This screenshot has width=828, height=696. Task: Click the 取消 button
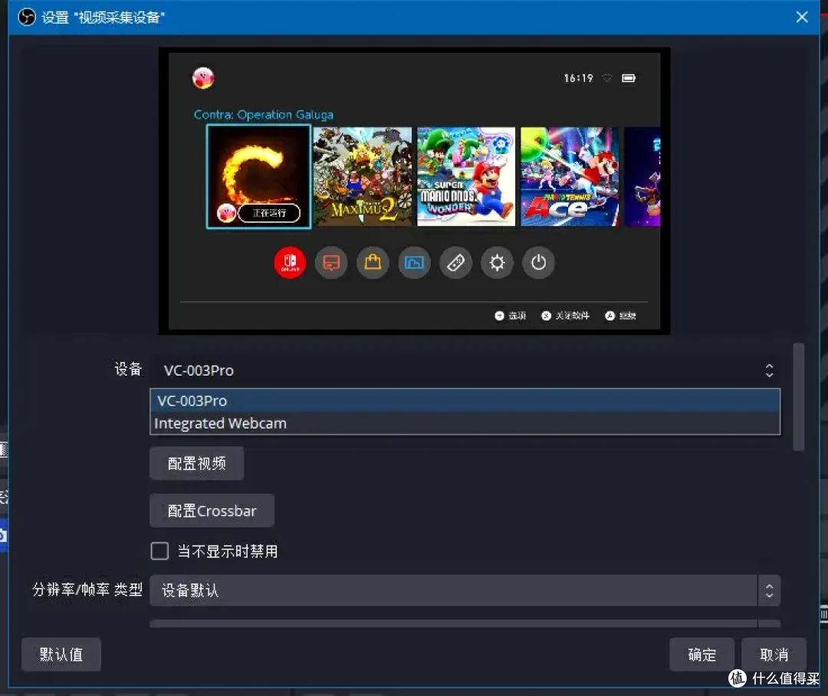pos(774,655)
